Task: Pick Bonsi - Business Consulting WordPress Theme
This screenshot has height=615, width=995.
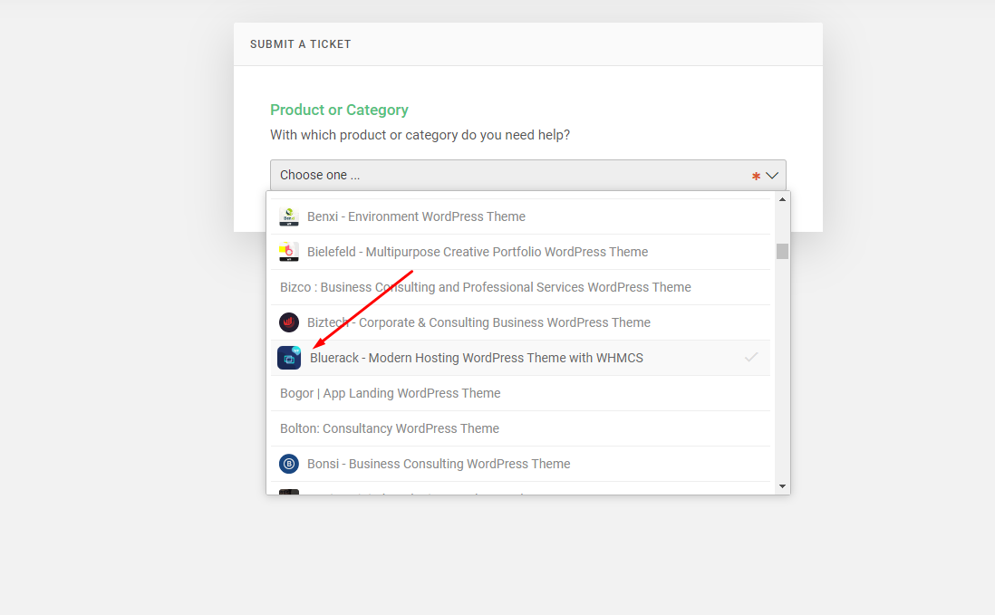Action: click(520, 464)
